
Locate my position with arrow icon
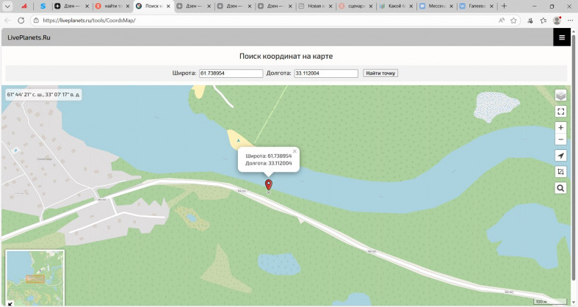pos(560,156)
